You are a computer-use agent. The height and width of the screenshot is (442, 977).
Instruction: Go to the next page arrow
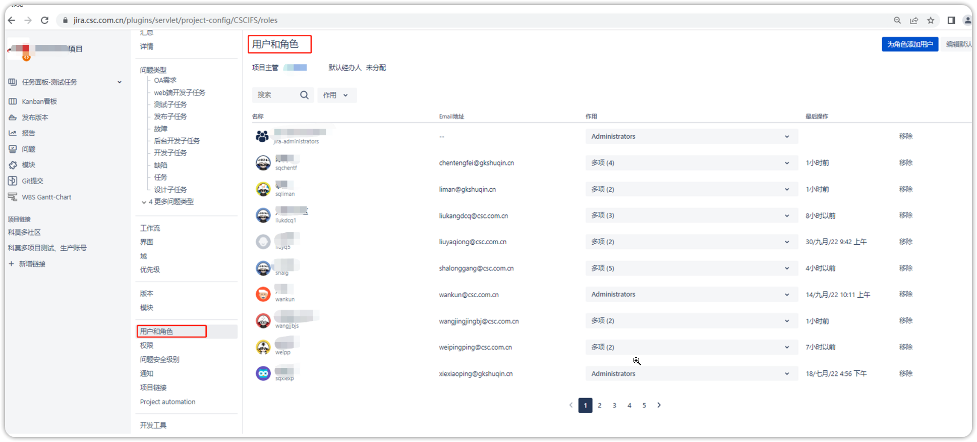(659, 405)
